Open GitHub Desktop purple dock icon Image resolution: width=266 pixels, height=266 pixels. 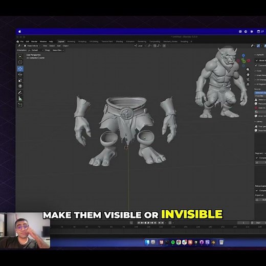[202, 242]
